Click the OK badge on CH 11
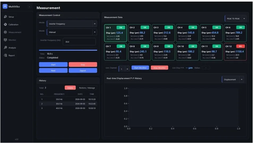Screen dimensions: 254x143 pos(217,46)
